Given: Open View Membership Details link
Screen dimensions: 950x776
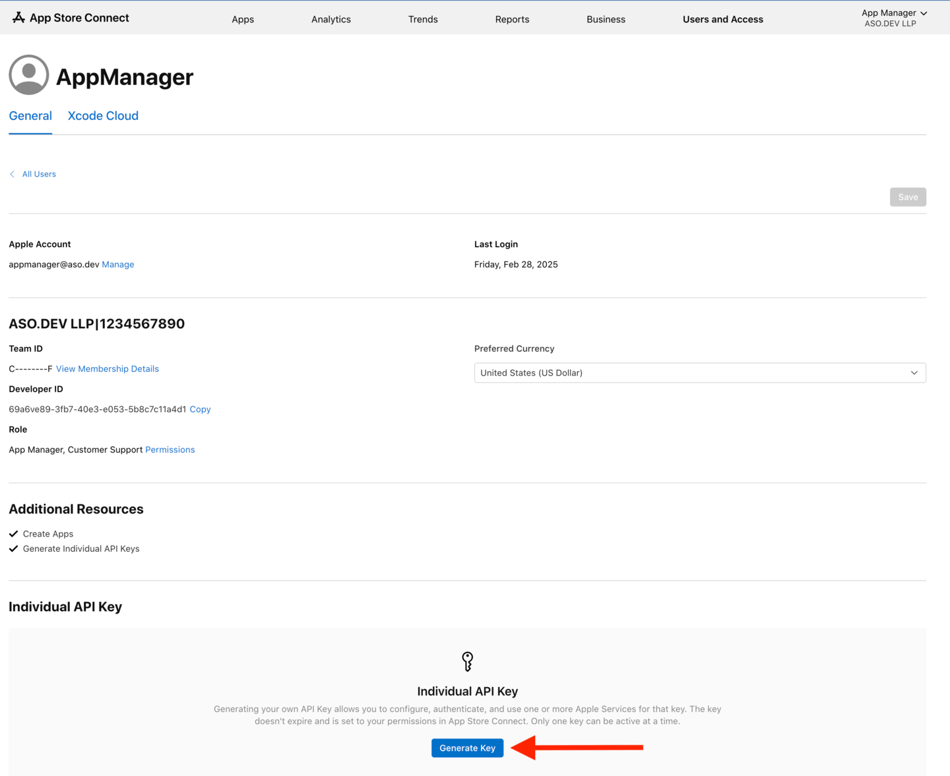Looking at the screenshot, I should pyautogui.click(x=108, y=369).
